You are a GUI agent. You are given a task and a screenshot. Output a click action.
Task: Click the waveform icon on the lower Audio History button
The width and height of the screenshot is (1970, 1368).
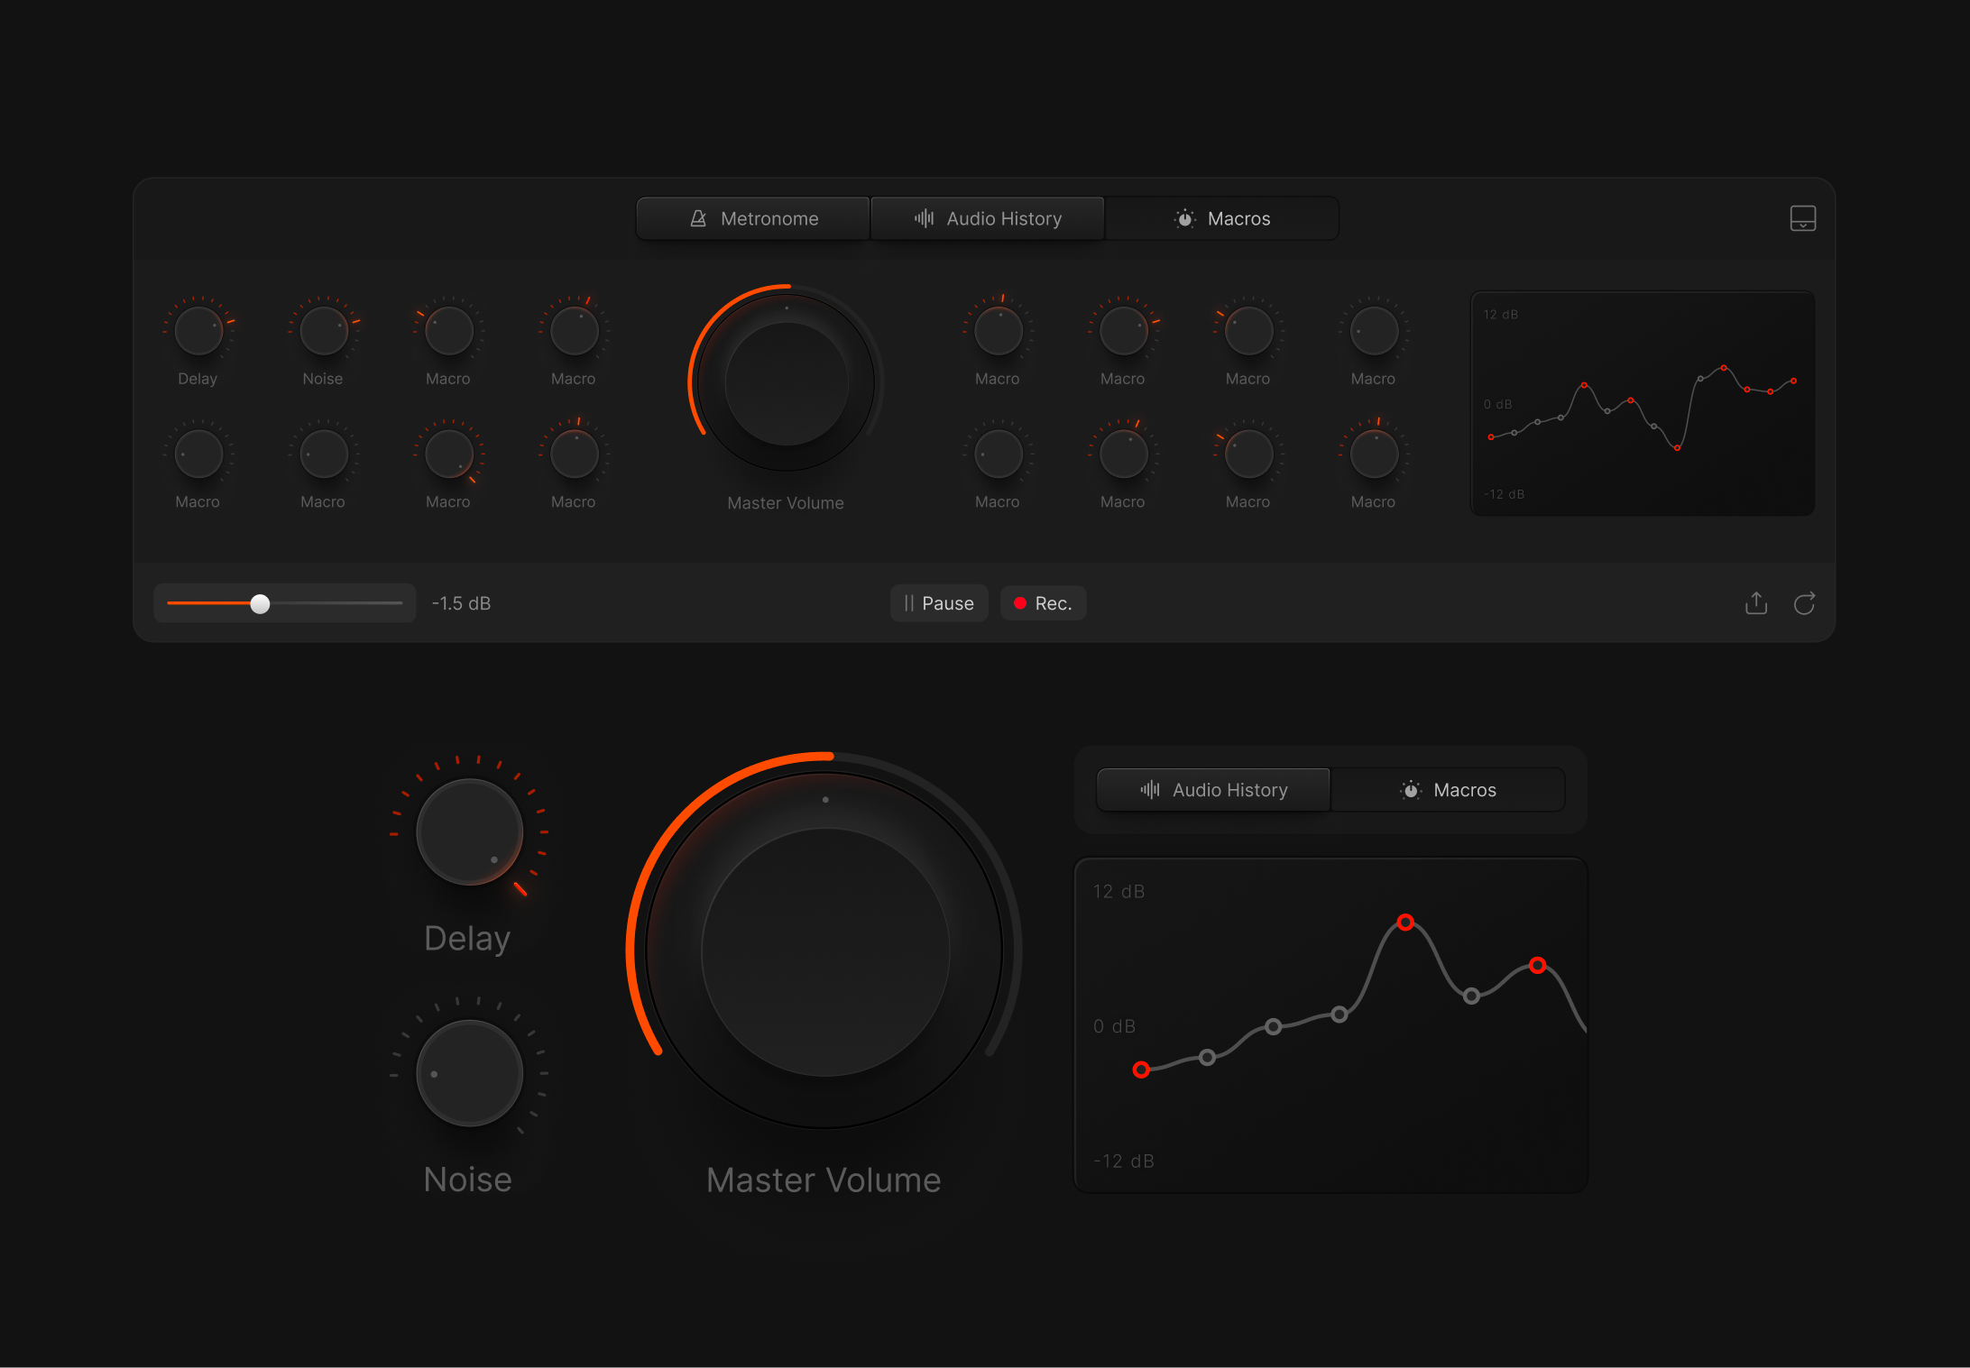click(1151, 789)
